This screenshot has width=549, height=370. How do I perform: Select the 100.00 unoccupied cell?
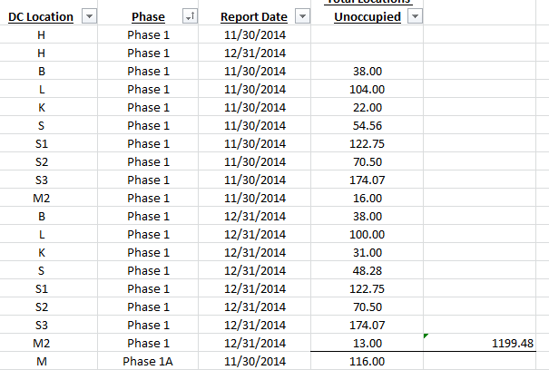click(368, 234)
